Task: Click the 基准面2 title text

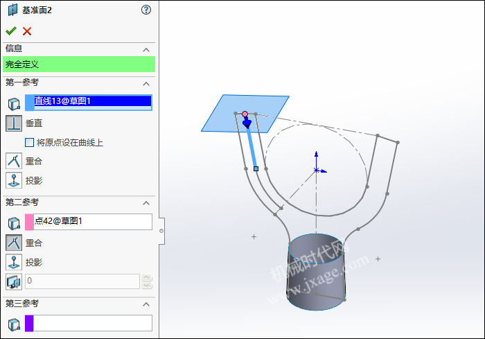Action: tap(37, 10)
